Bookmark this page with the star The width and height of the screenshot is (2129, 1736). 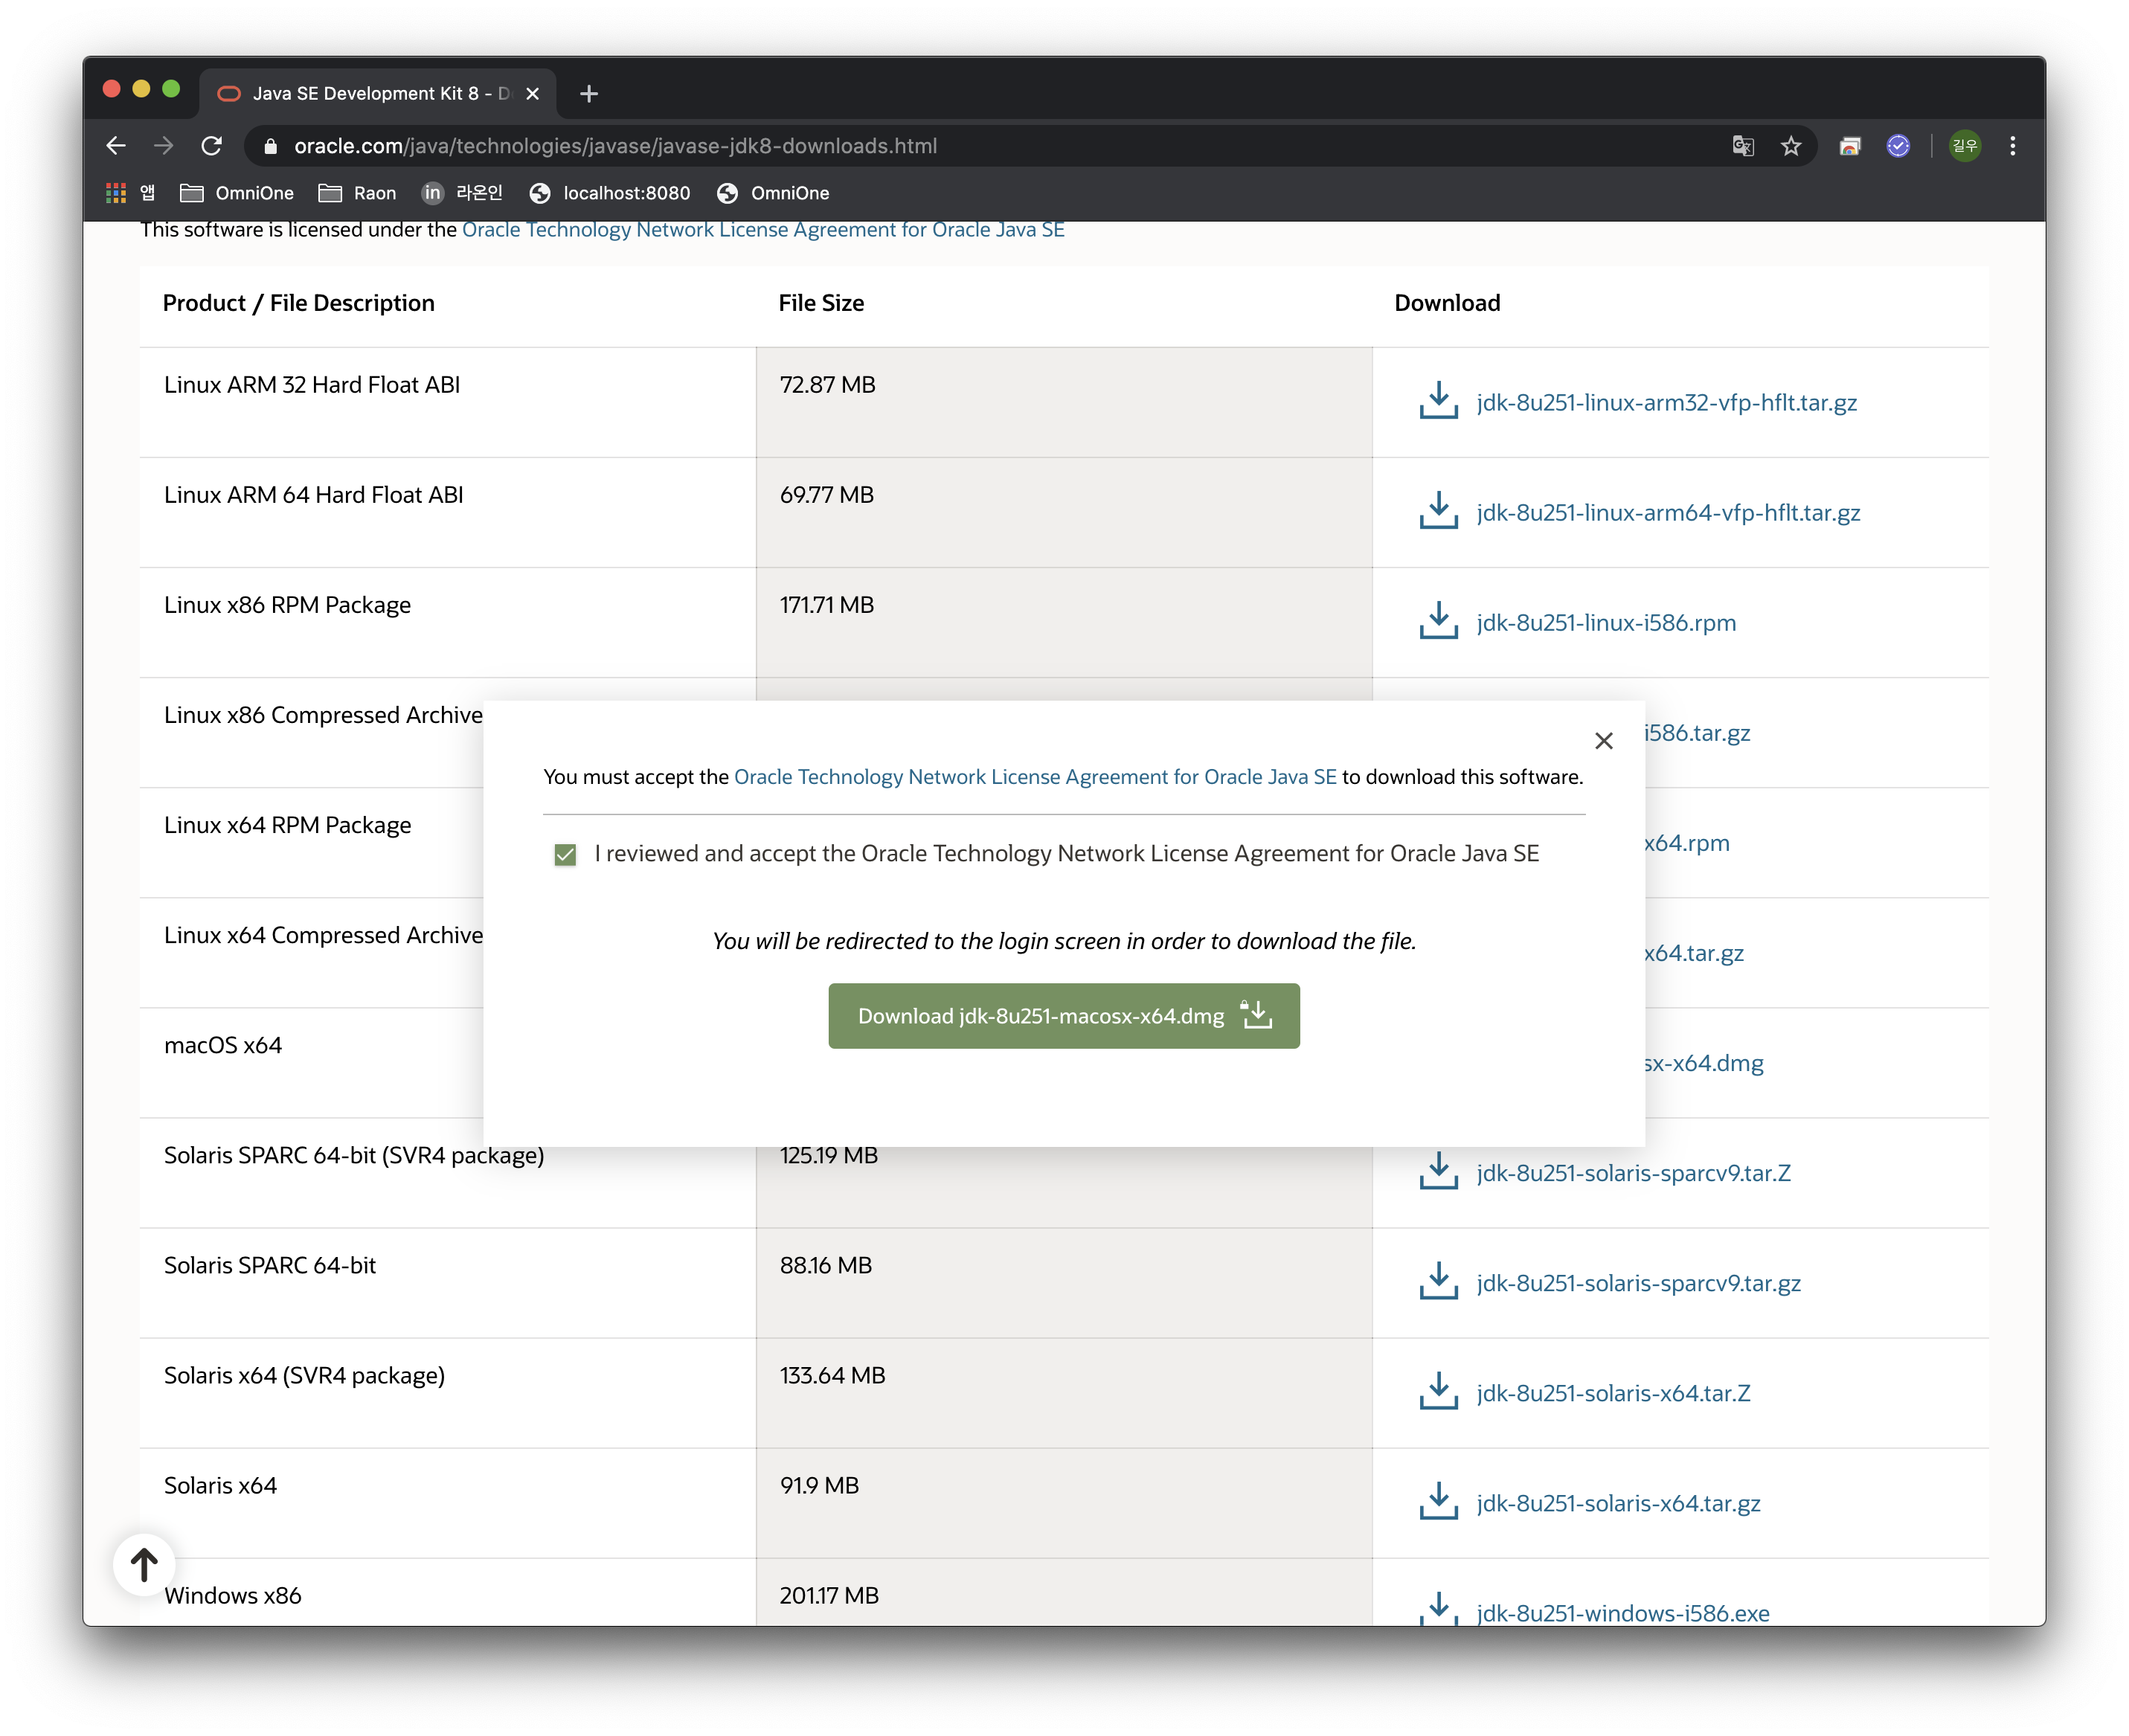(1790, 146)
